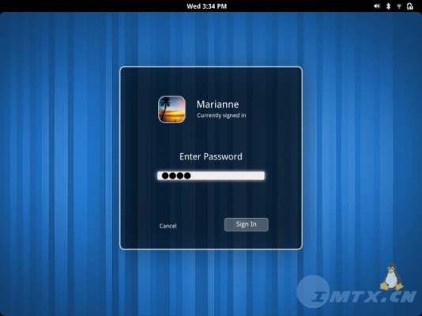
Task: Click the Tux penguin logo
Action: point(391,276)
